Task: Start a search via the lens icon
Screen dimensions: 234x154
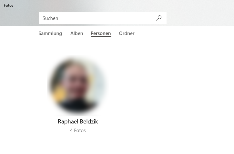Action: pos(159,18)
